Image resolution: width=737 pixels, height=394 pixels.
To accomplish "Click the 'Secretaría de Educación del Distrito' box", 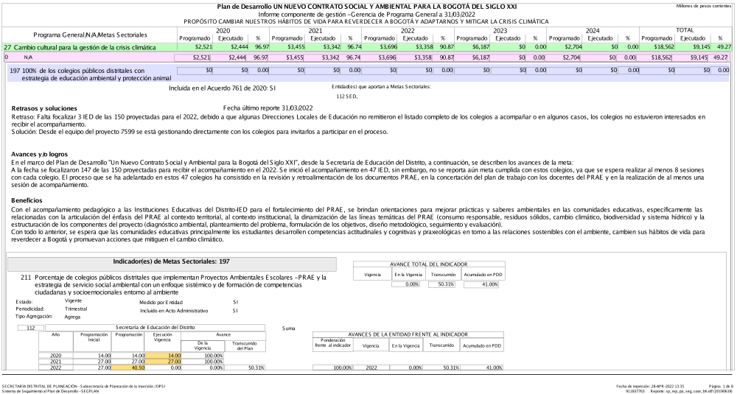I will pos(156,327).
